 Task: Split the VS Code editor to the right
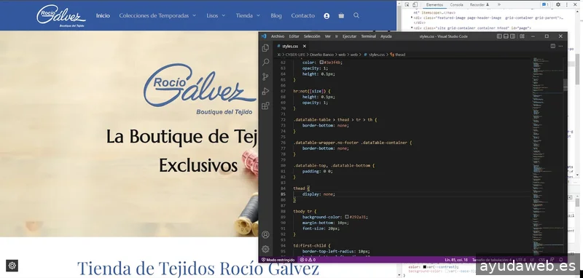[553, 46]
